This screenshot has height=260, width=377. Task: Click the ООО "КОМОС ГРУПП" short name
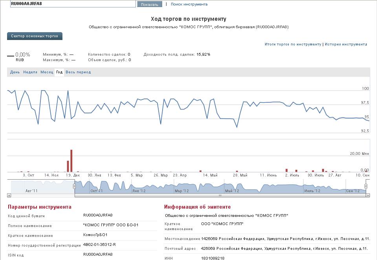point(222,224)
